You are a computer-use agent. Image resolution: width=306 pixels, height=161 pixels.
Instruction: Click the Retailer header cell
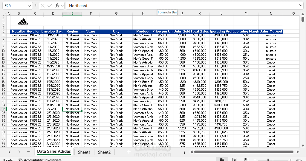point(19,32)
